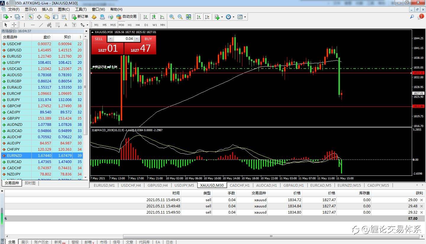Toggle the chart shift button
426x244 pixels.
click(207, 17)
